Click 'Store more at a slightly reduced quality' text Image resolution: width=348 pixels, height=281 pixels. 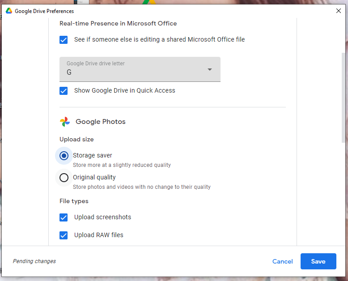tap(122, 165)
